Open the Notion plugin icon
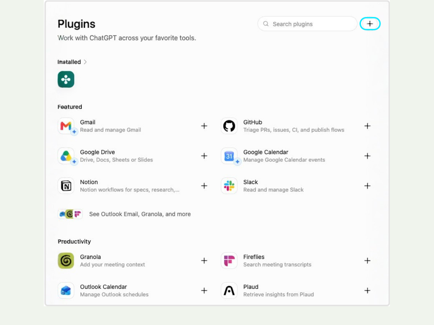This screenshot has height=325, width=434. point(66,186)
